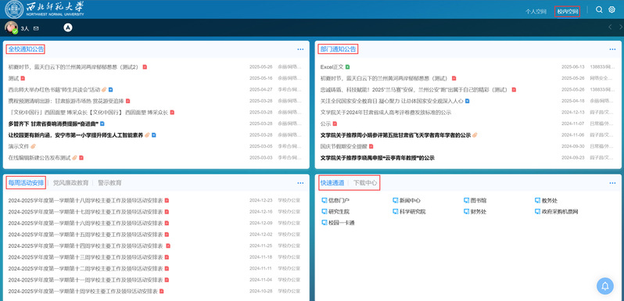
Task: Open notice 国庆节假期安全提醒
Action: (x=344, y=146)
